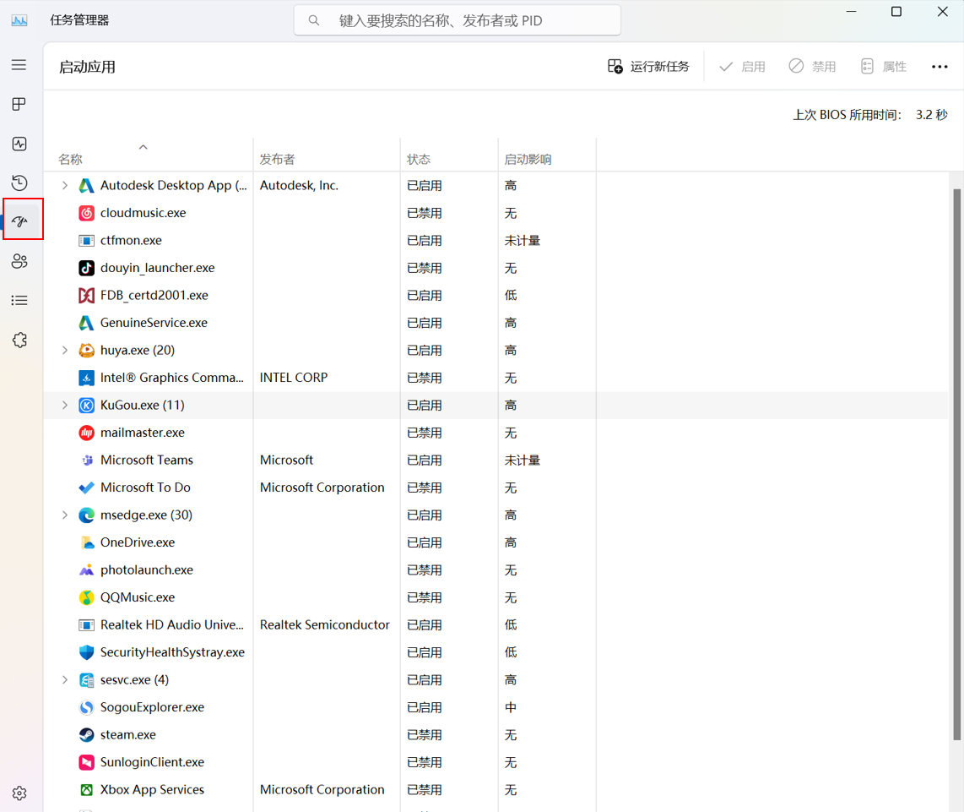Sort by the 状态 column header
Image resolution: width=964 pixels, height=812 pixels.
point(419,159)
